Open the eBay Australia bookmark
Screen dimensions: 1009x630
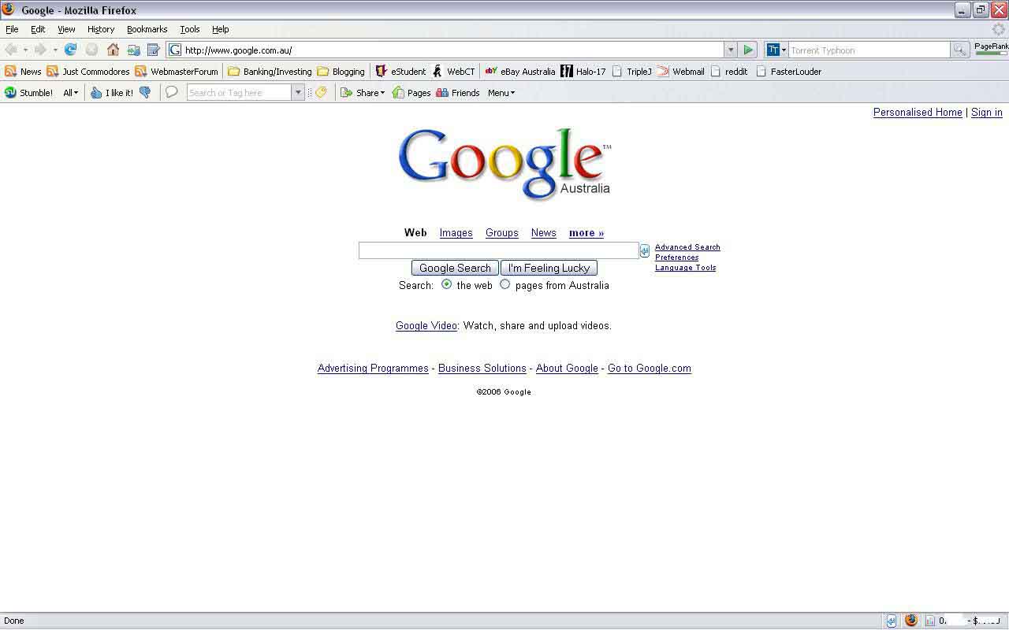tap(519, 72)
